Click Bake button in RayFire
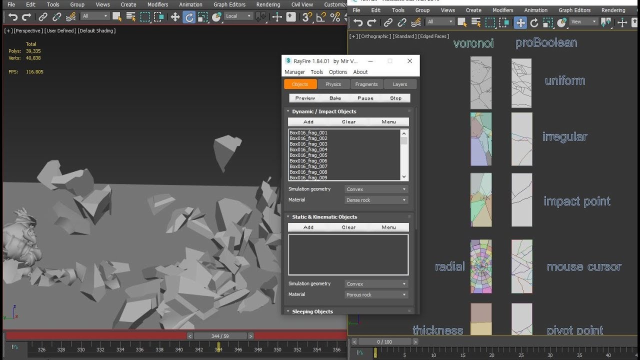 [335, 98]
